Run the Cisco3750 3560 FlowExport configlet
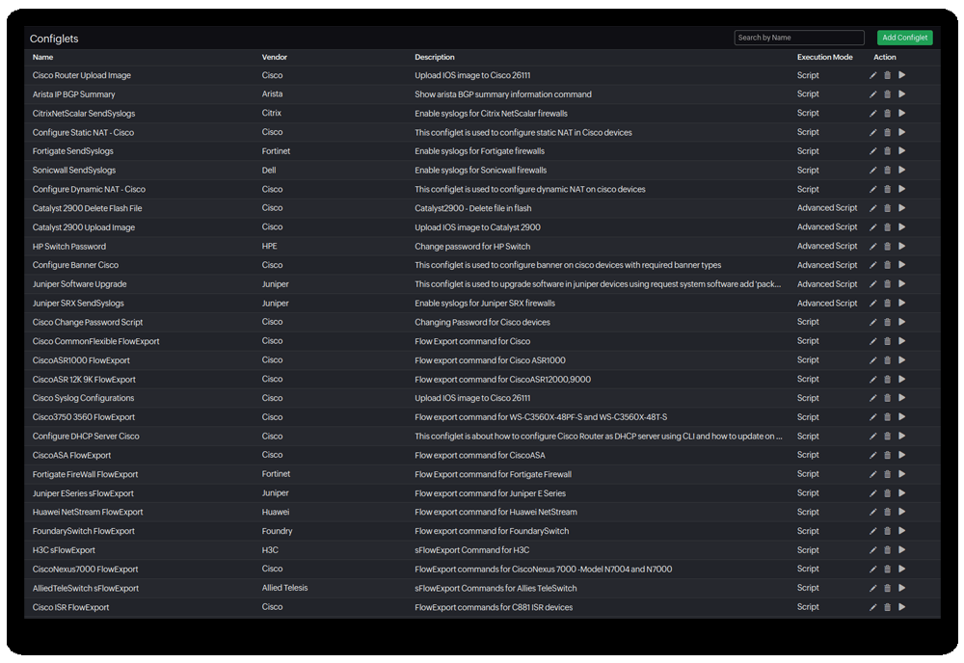This screenshot has height=663, width=964. (x=902, y=417)
